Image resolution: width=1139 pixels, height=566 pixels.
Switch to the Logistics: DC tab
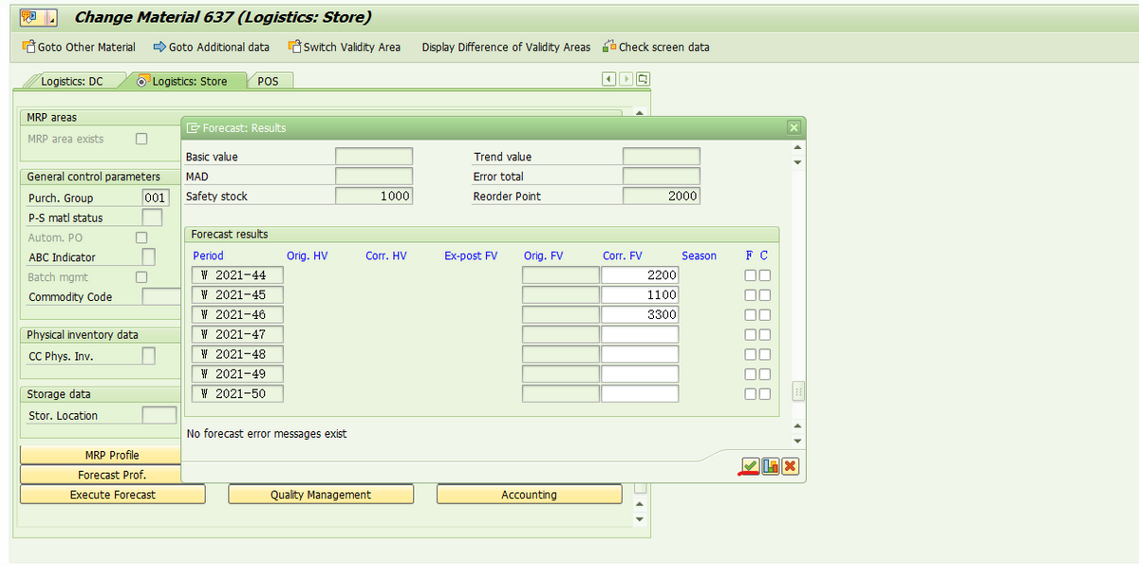pyautogui.click(x=71, y=82)
